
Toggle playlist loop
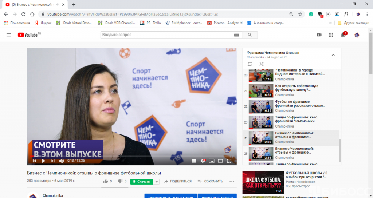[x=250, y=64]
